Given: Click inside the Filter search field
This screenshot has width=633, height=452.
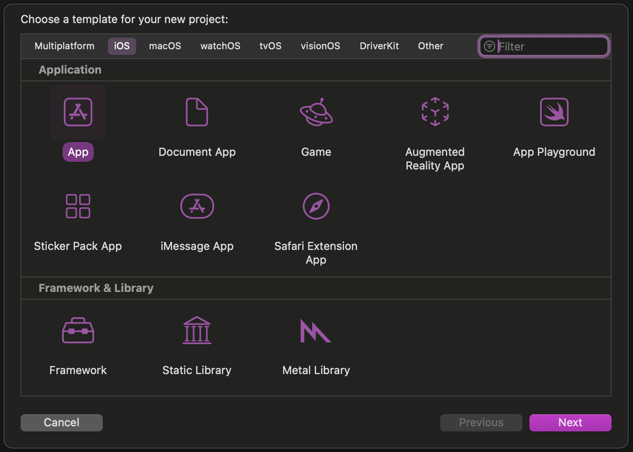Looking at the screenshot, I should point(550,46).
